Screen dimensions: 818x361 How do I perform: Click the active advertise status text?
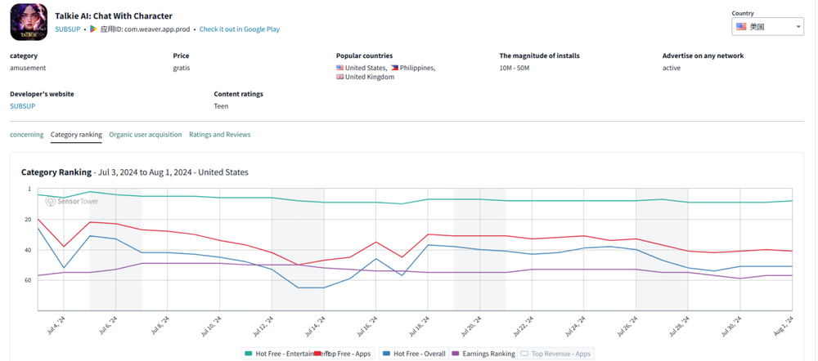(672, 68)
